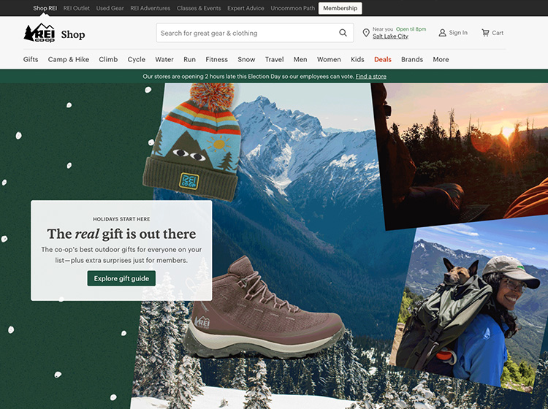Click the 'Open til 8pm' text

tap(411, 29)
